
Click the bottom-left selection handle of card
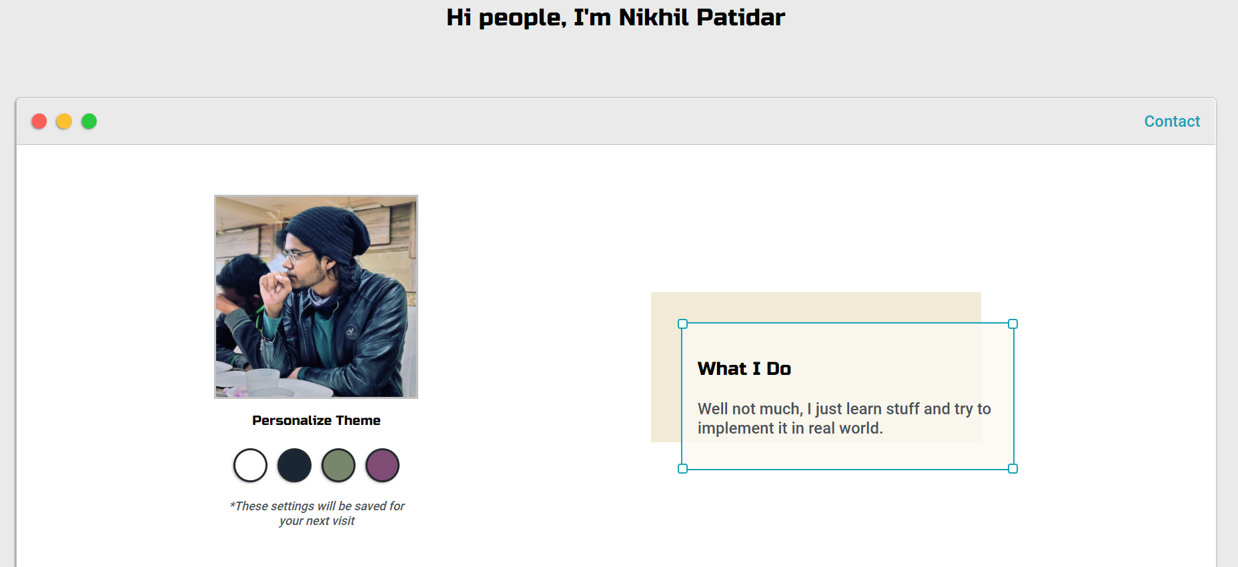coord(682,469)
